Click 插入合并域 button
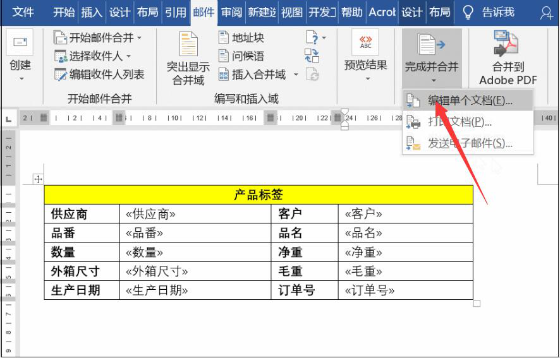The image size is (560, 358). [x=252, y=75]
